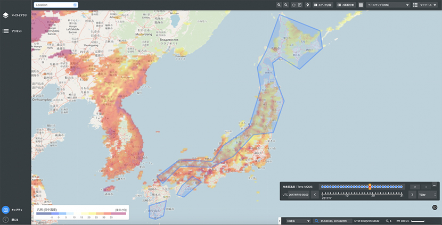Open the grid overlay icon
Viewport: 442px width, 225px height.
(x=361, y=5)
